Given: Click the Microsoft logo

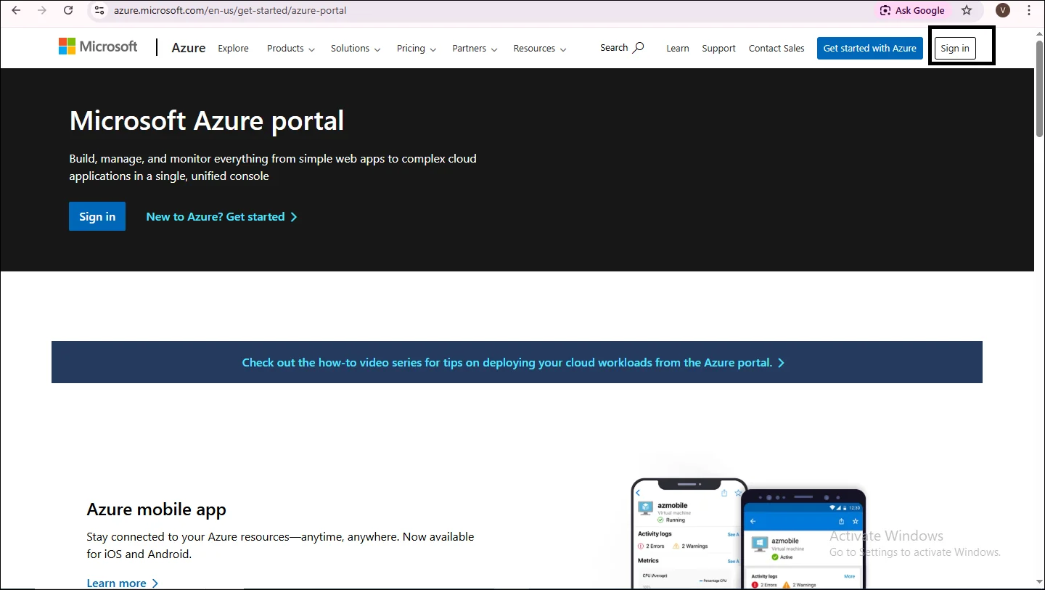Looking at the screenshot, I should click(98, 46).
